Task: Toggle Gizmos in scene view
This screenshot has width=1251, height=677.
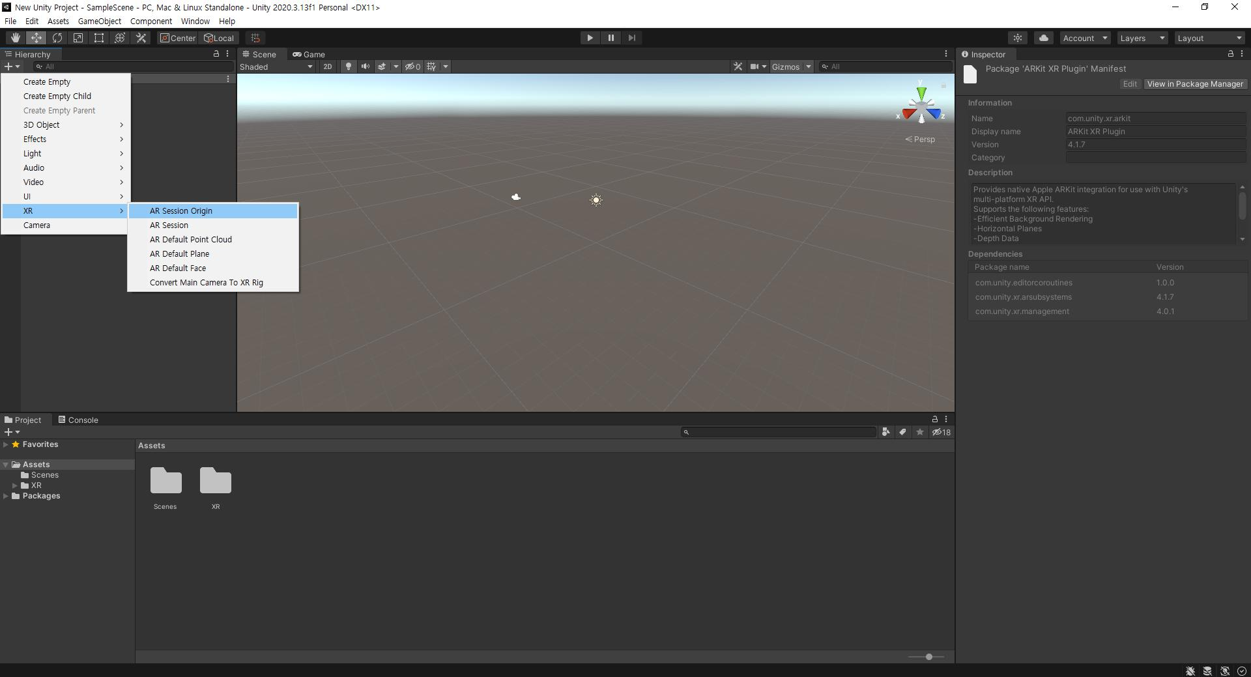Action: (786, 66)
